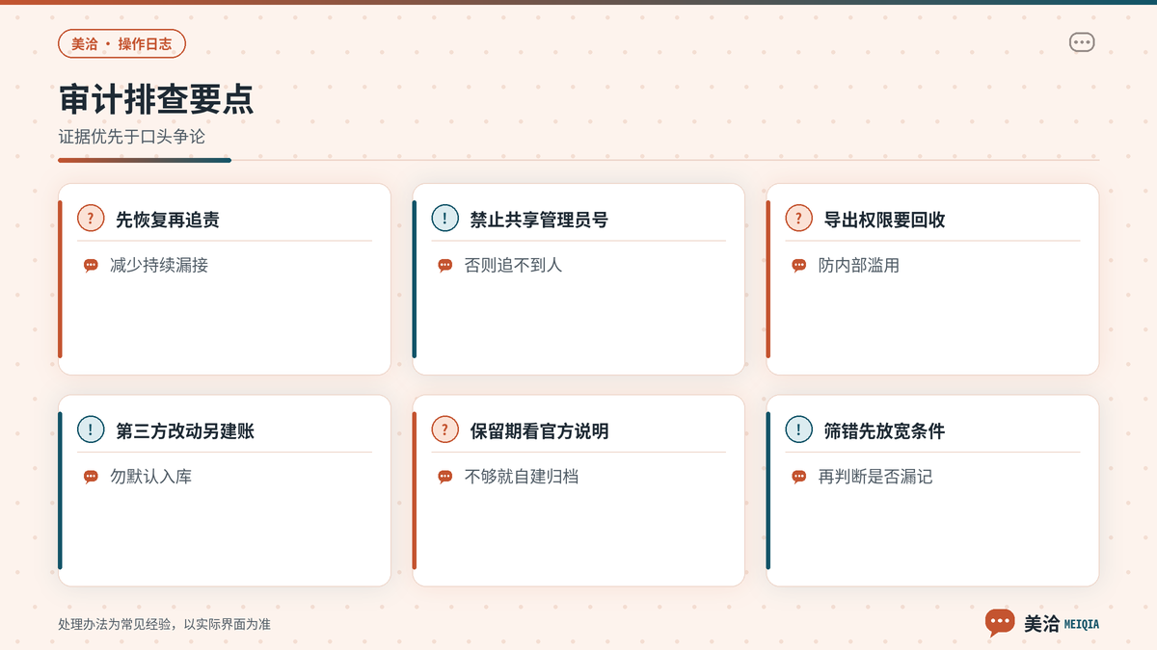The image size is (1157, 650).
Task: Click the 美洽 · 操作日志 badge
Action: point(121,43)
